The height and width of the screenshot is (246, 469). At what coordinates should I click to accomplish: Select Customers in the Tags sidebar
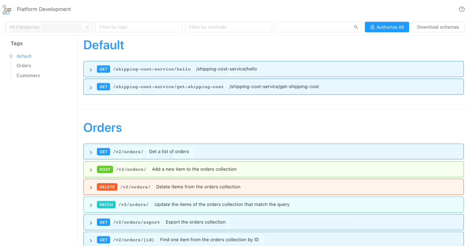[28, 75]
